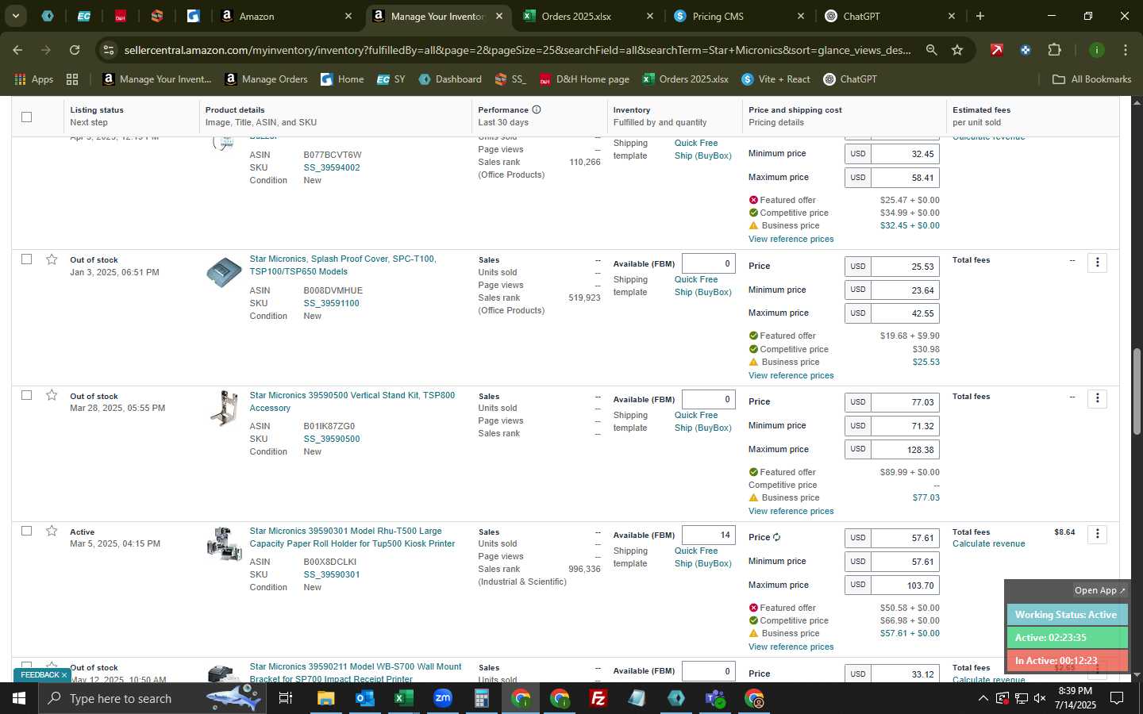1143x714 pixels.
Task: Open the browser Extensions puzzle icon
Action: click(1054, 50)
